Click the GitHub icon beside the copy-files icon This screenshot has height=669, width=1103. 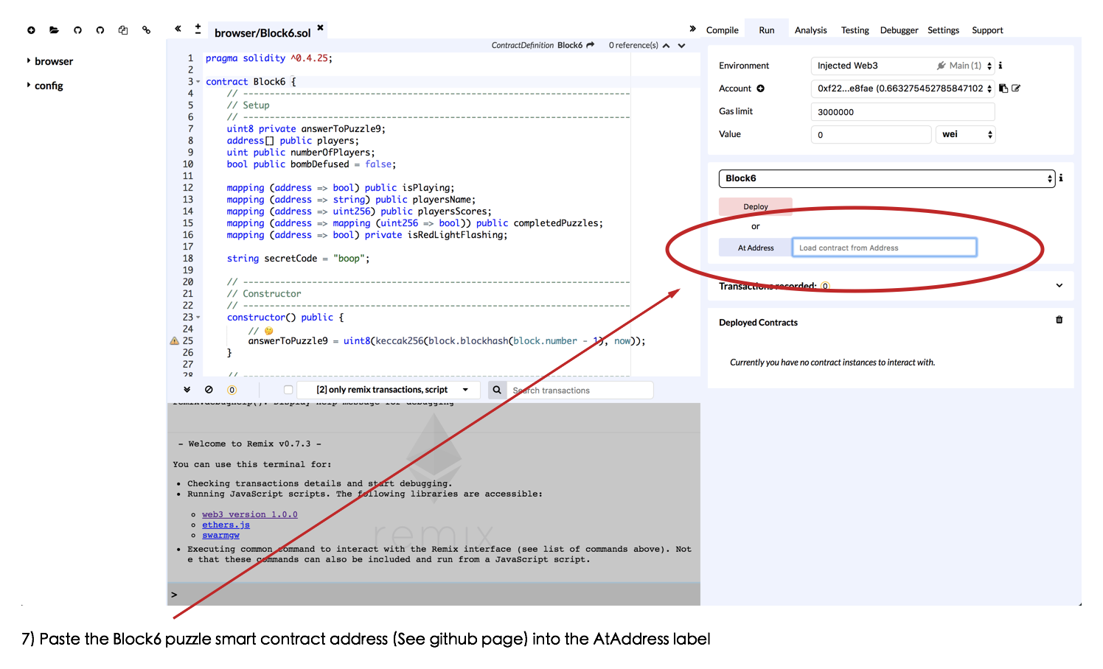click(x=100, y=30)
